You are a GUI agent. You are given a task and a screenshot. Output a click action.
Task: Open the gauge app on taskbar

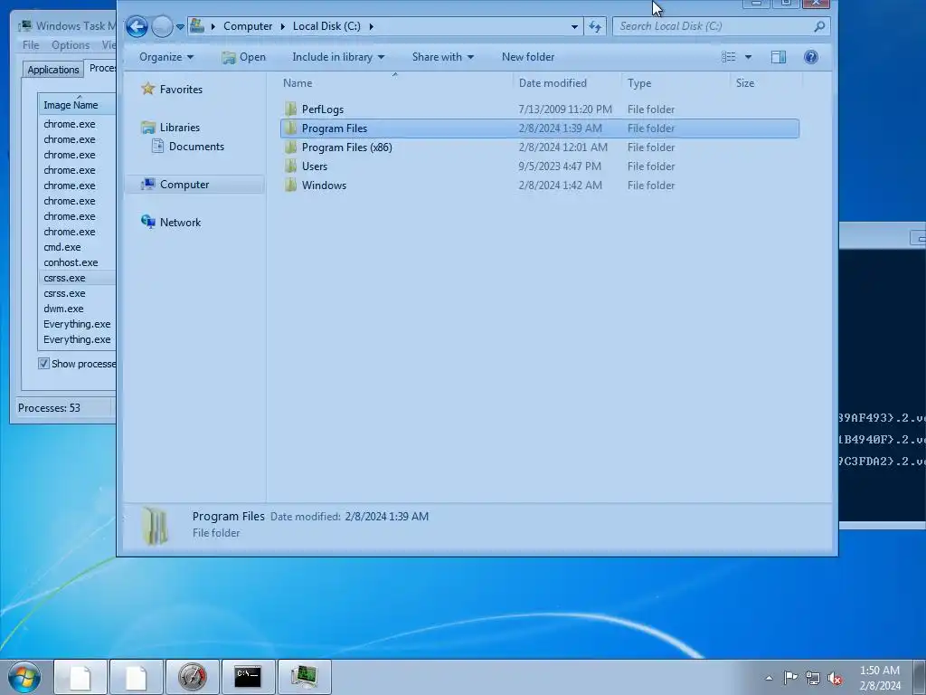[x=192, y=677]
